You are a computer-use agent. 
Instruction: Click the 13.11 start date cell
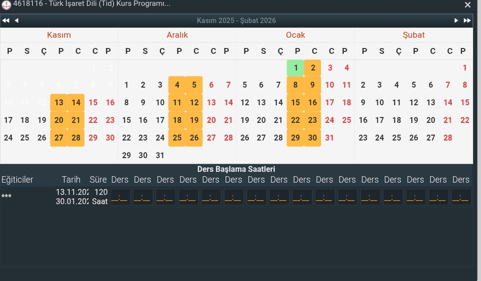click(73, 192)
